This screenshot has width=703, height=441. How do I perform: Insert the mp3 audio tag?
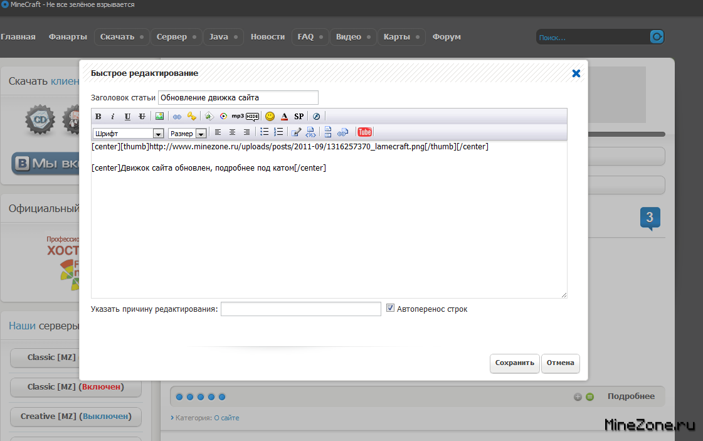tap(238, 117)
